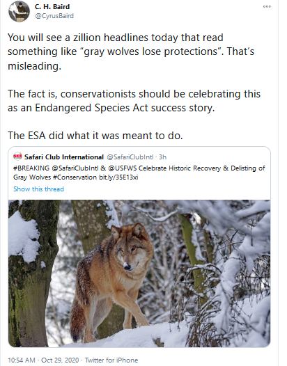Click the Oct 29, 2020 date
This screenshot has height=366, width=287.
(60, 360)
